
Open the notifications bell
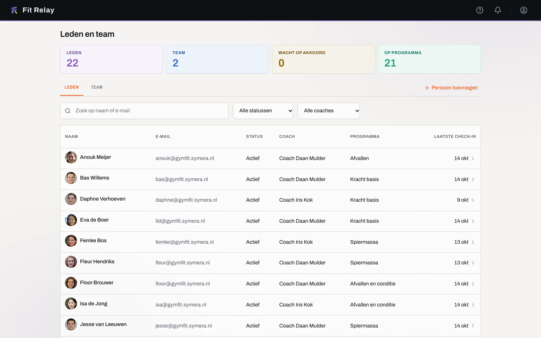click(x=498, y=10)
